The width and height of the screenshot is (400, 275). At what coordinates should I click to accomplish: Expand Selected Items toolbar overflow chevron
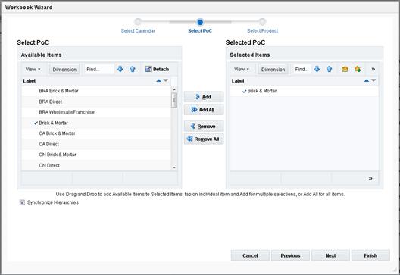(x=373, y=69)
